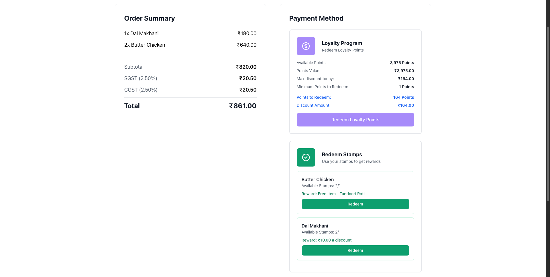Select the Dal Makhani stamp card title
Screen dimensions: 550x277
coord(315,226)
